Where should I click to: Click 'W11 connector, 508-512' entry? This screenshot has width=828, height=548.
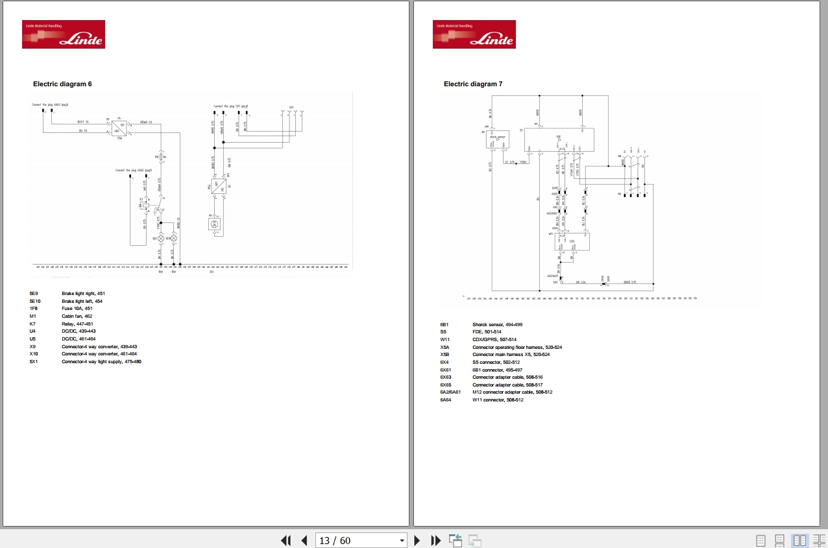[x=498, y=399]
